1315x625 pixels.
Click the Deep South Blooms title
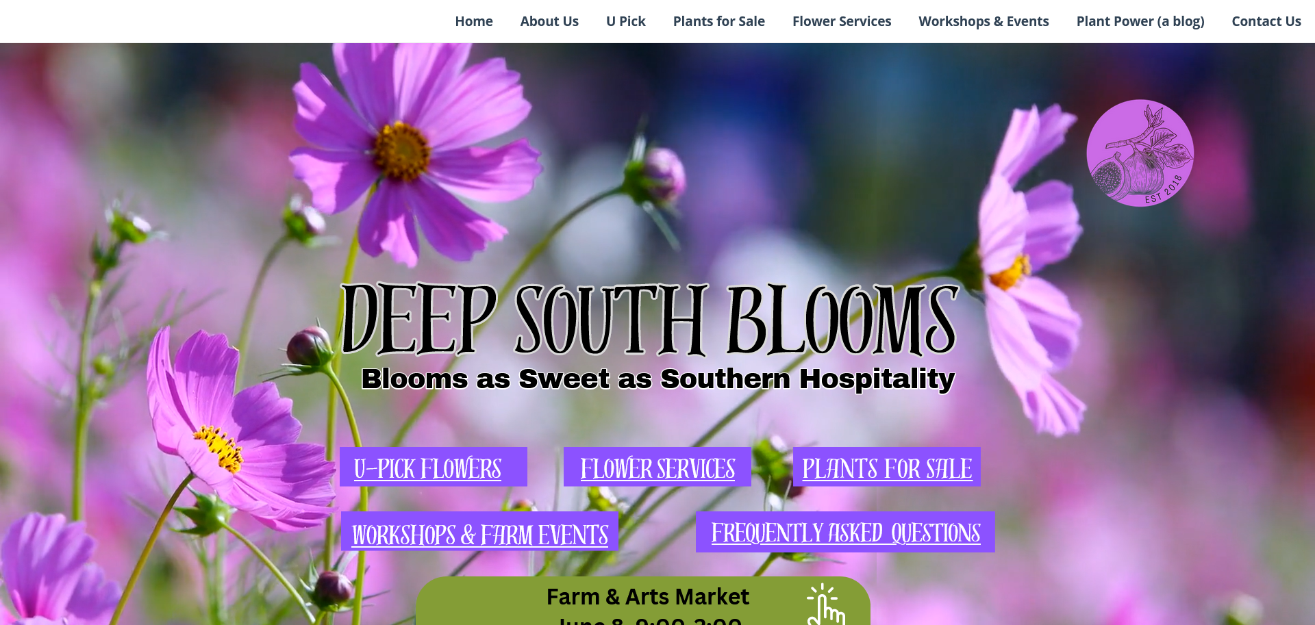[x=649, y=319]
